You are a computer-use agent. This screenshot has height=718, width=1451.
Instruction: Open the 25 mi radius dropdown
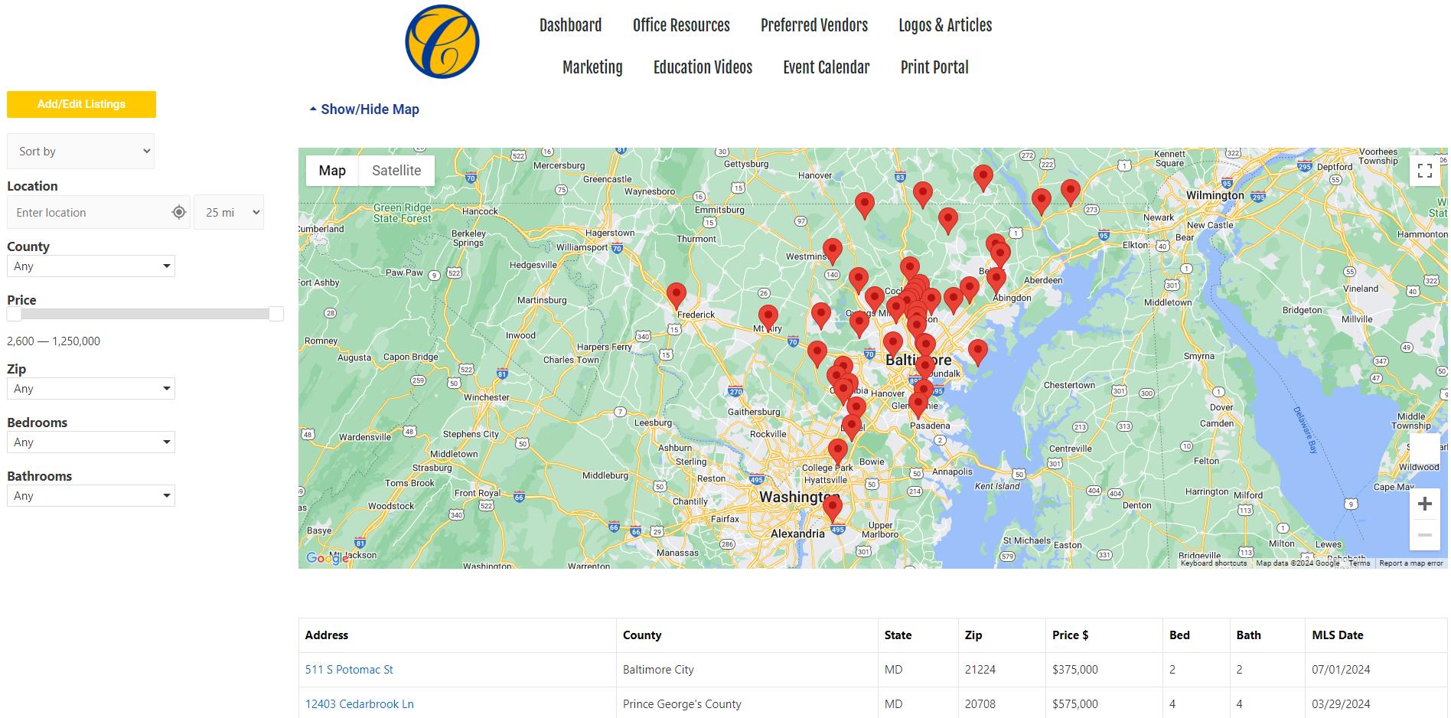point(229,212)
